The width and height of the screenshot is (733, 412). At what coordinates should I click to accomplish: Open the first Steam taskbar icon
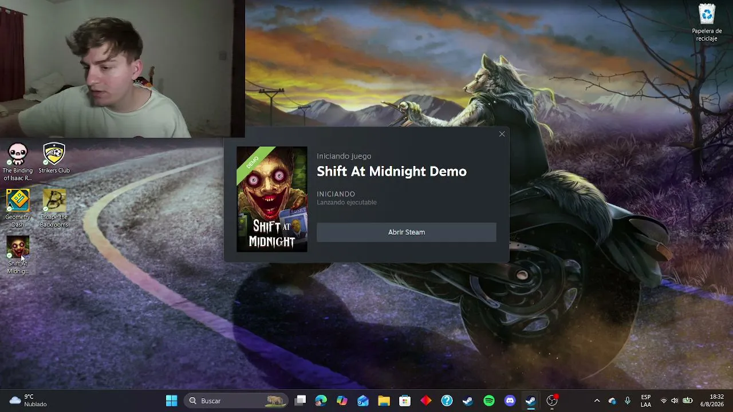(468, 401)
